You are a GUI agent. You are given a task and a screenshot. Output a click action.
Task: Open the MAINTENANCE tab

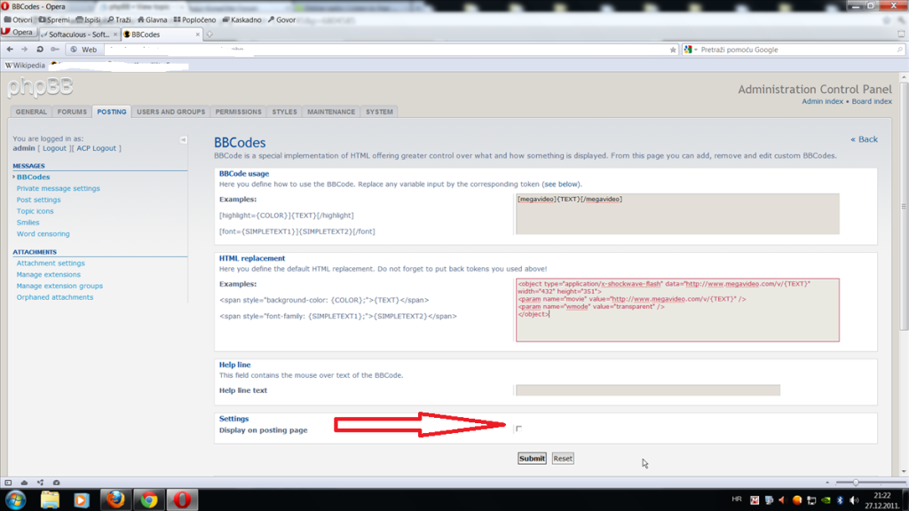pyautogui.click(x=331, y=112)
